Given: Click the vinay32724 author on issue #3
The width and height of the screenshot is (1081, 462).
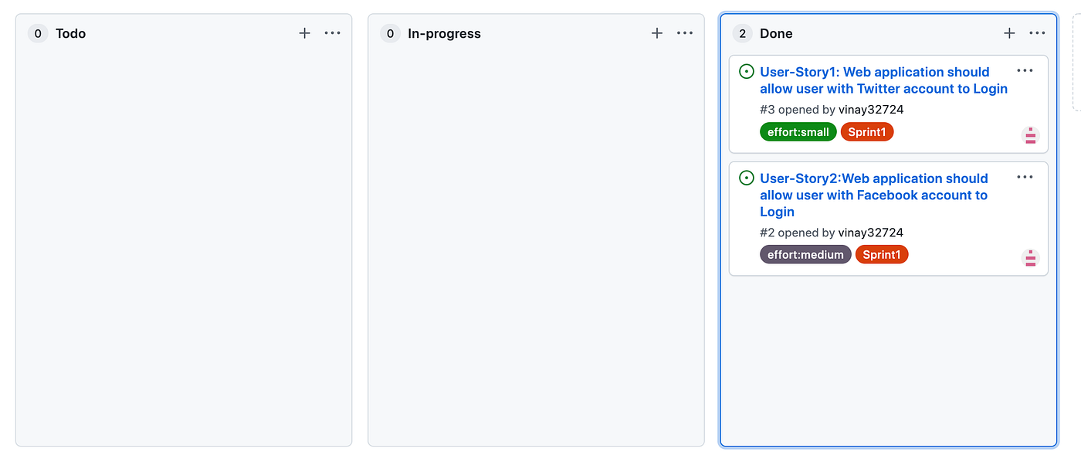Looking at the screenshot, I should 871,110.
